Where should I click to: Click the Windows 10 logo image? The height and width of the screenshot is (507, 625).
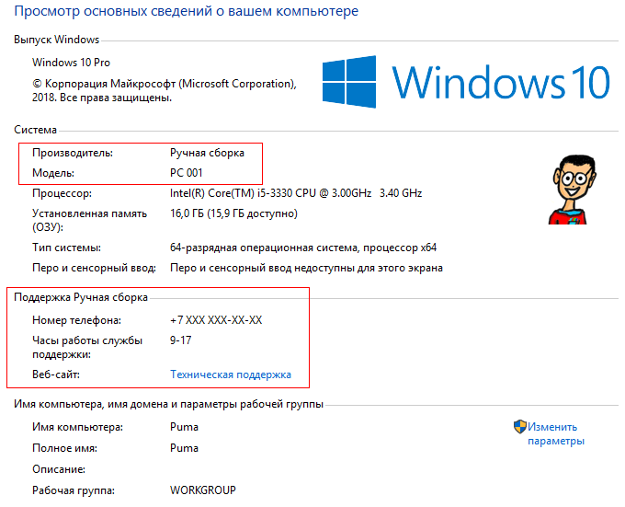pyautogui.click(x=466, y=82)
